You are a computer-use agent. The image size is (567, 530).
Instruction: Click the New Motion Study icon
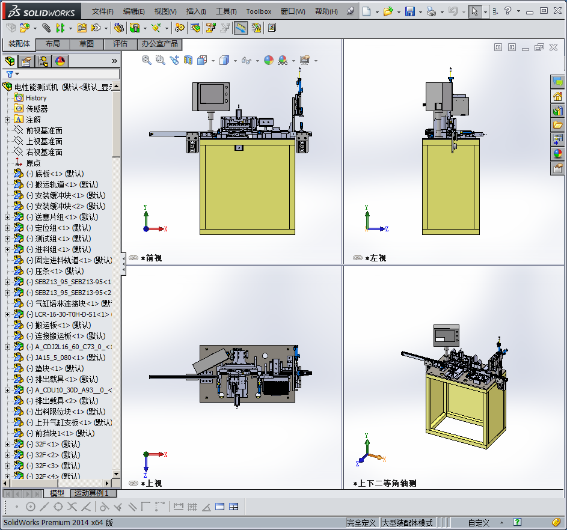[x=179, y=28]
